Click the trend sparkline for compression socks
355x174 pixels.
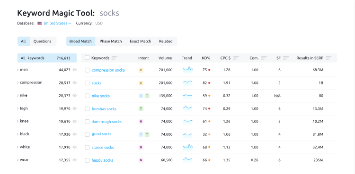point(187,70)
